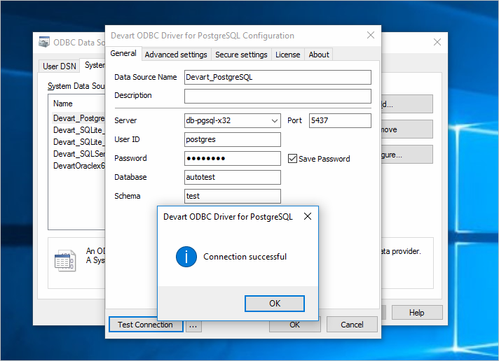Click the User ID field with postgres
Image resolution: width=499 pixels, height=361 pixels.
[232, 139]
